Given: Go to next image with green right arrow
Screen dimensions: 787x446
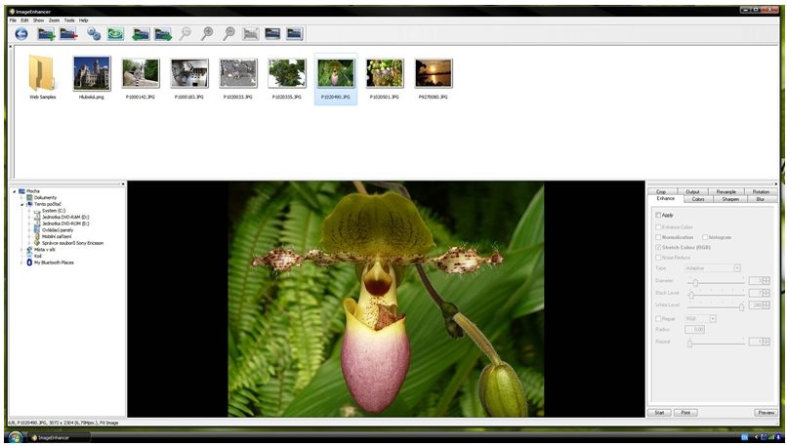Looking at the screenshot, I should coord(163,34).
